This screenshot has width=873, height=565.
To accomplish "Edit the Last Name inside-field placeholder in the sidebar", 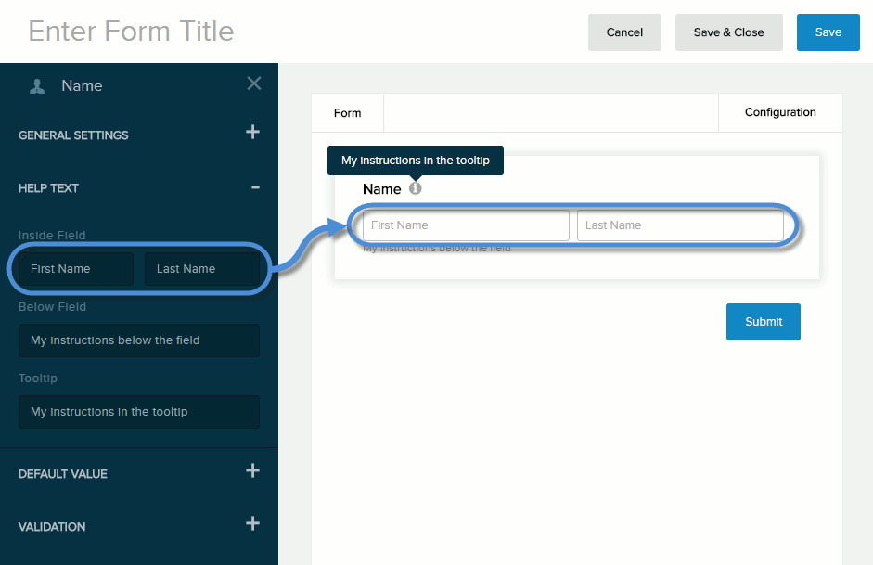I will (202, 269).
